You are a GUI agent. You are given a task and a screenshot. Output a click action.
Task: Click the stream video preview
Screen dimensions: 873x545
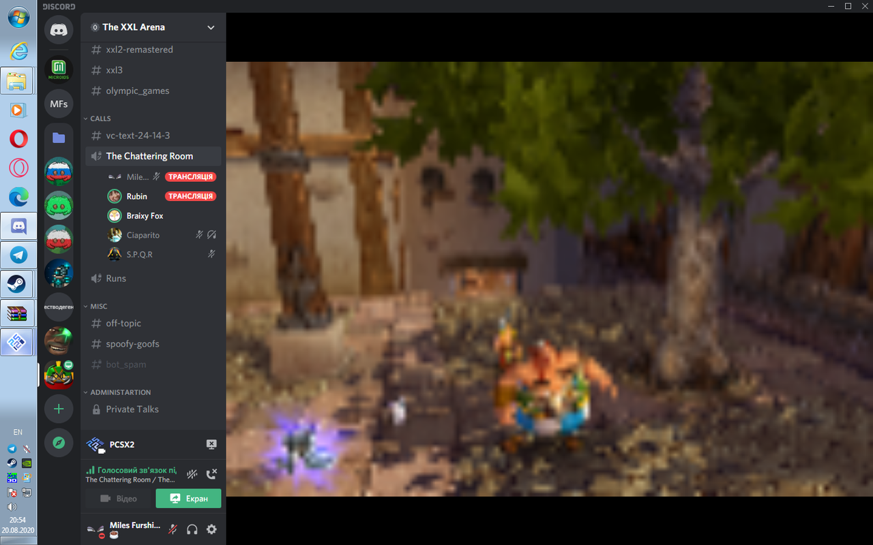pyautogui.click(x=550, y=279)
